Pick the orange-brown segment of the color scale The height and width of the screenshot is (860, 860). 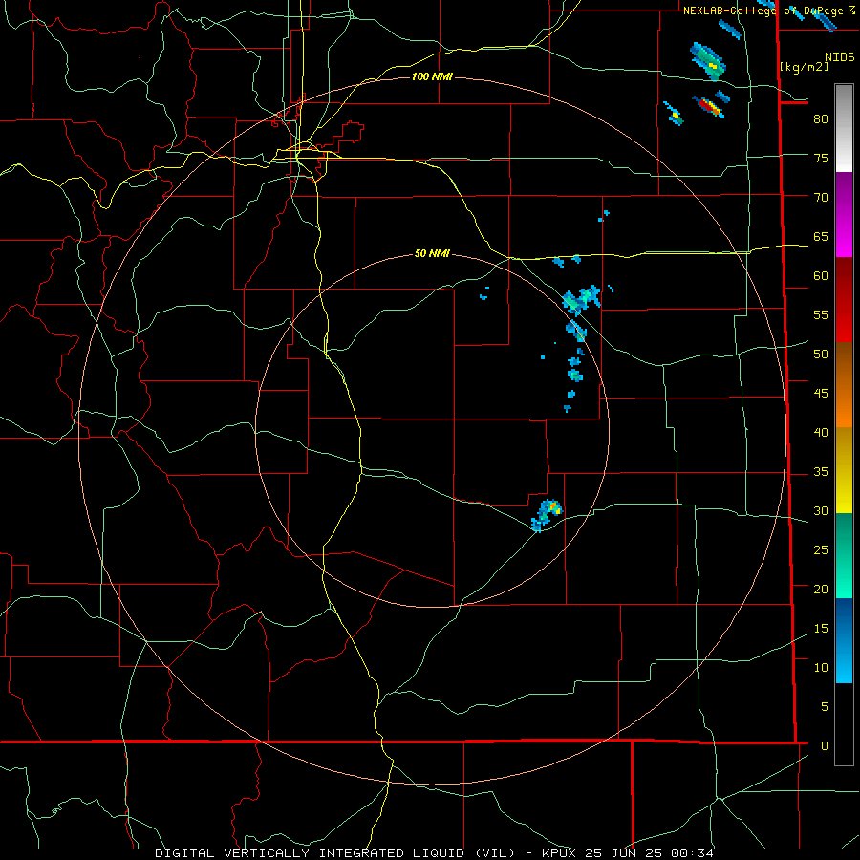click(x=844, y=385)
